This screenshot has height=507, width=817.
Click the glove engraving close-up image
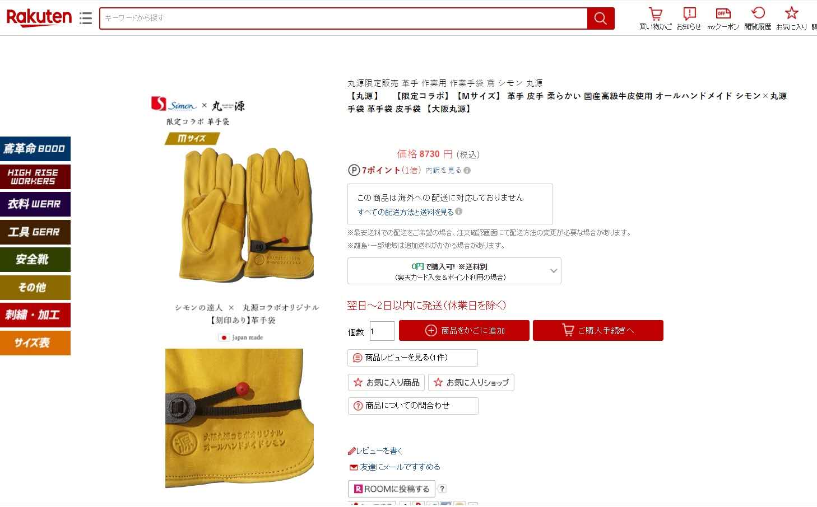[x=239, y=418]
